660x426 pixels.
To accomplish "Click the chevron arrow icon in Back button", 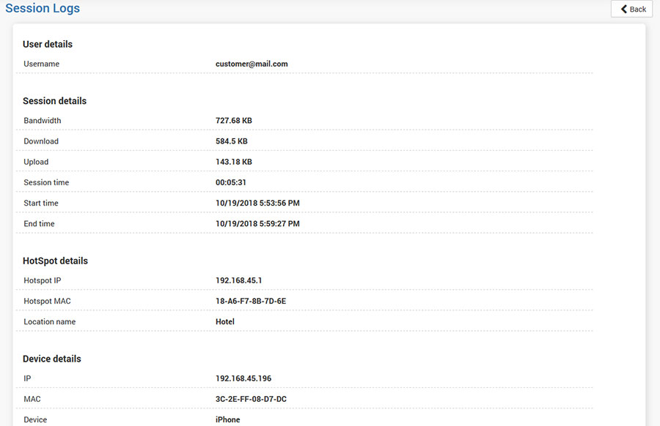I will [x=624, y=9].
